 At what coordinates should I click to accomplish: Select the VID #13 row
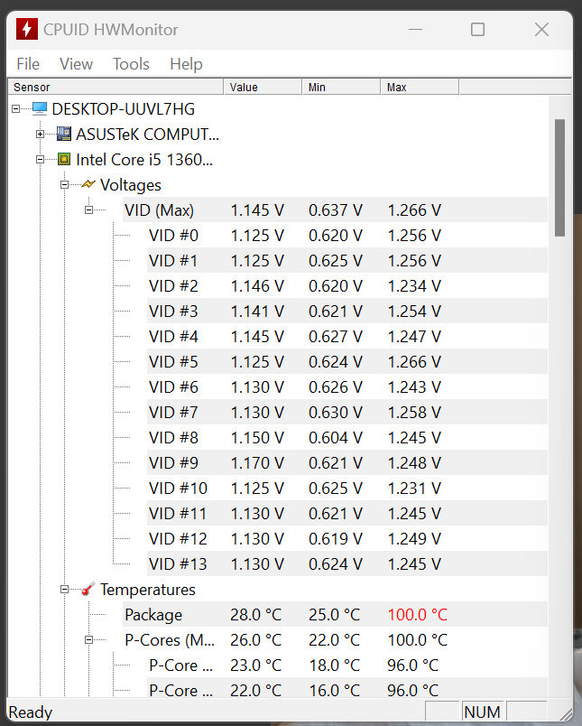pos(347,564)
